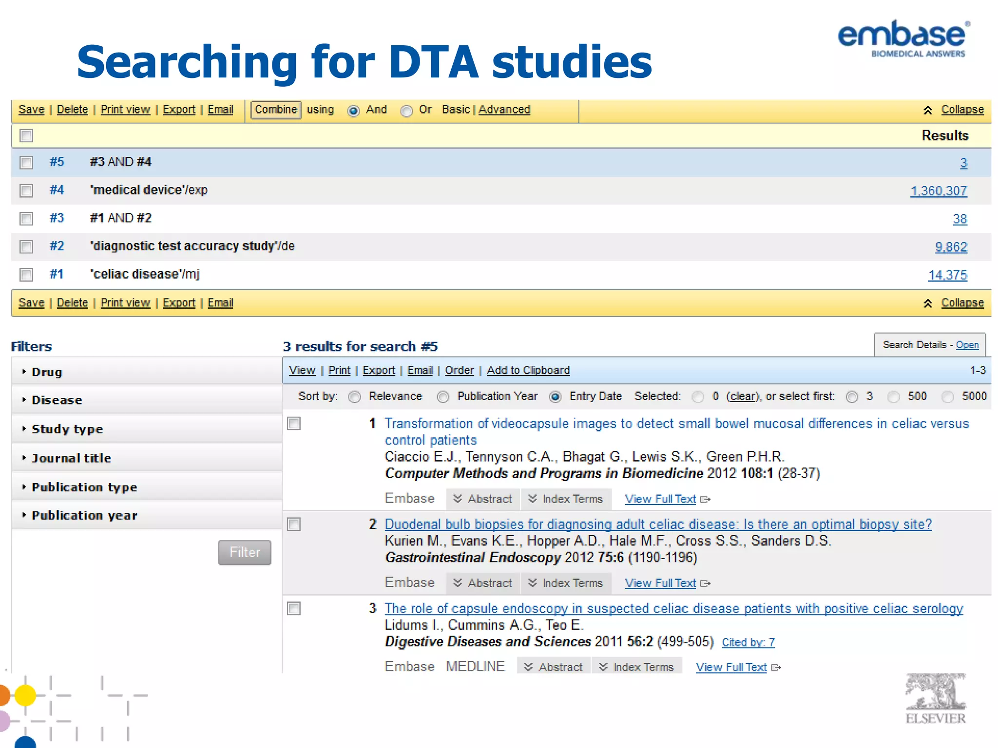Select the Or radio button
The height and width of the screenshot is (748, 998).
pyautogui.click(x=406, y=111)
